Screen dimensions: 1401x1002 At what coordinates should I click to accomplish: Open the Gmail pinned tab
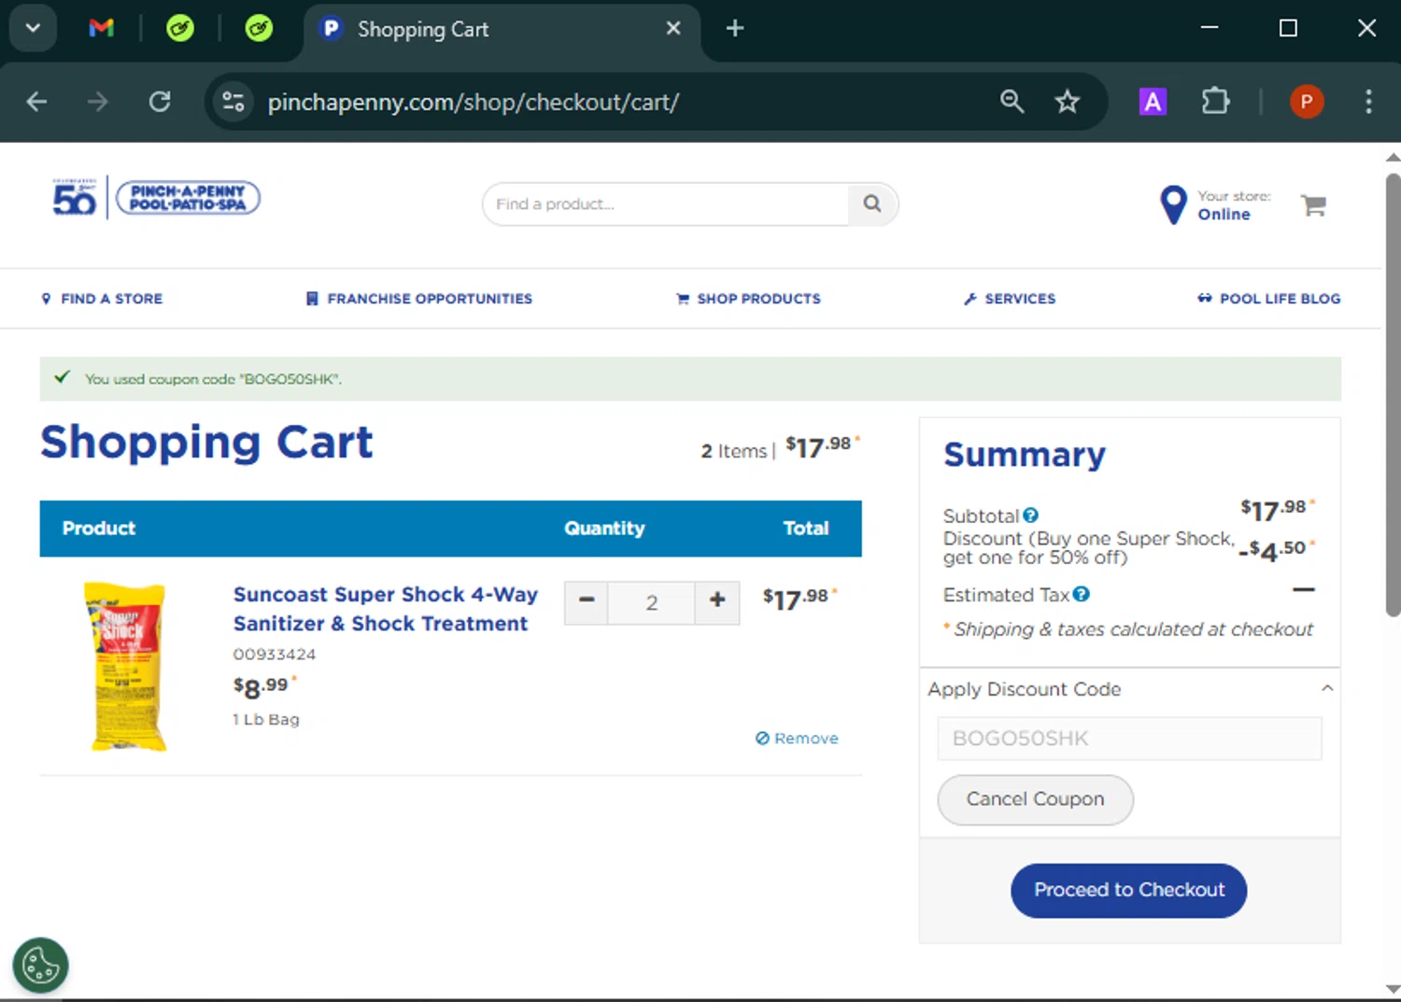101,28
